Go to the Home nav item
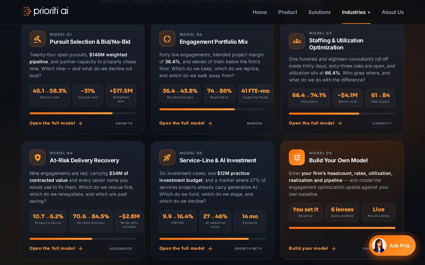This screenshot has width=425, height=265. click(x=260, y=12)
